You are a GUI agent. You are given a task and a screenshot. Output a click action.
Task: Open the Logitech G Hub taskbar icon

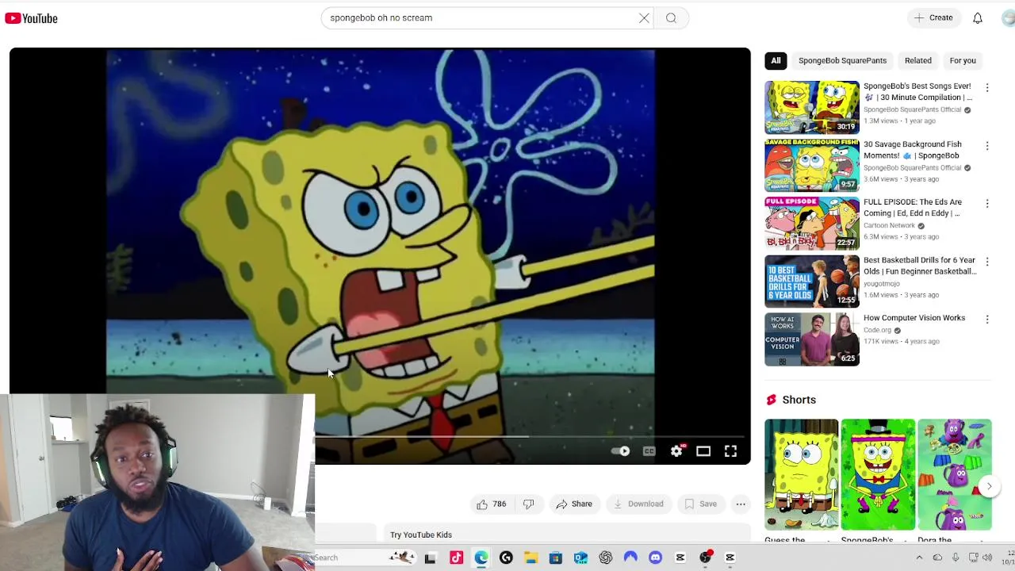(x=506, y=558)
